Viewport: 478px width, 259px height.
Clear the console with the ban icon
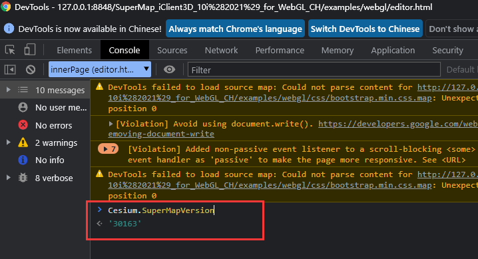(x=31, y=70)
